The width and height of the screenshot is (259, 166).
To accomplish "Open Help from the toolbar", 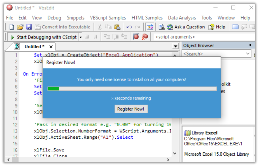I will (217, 27).
